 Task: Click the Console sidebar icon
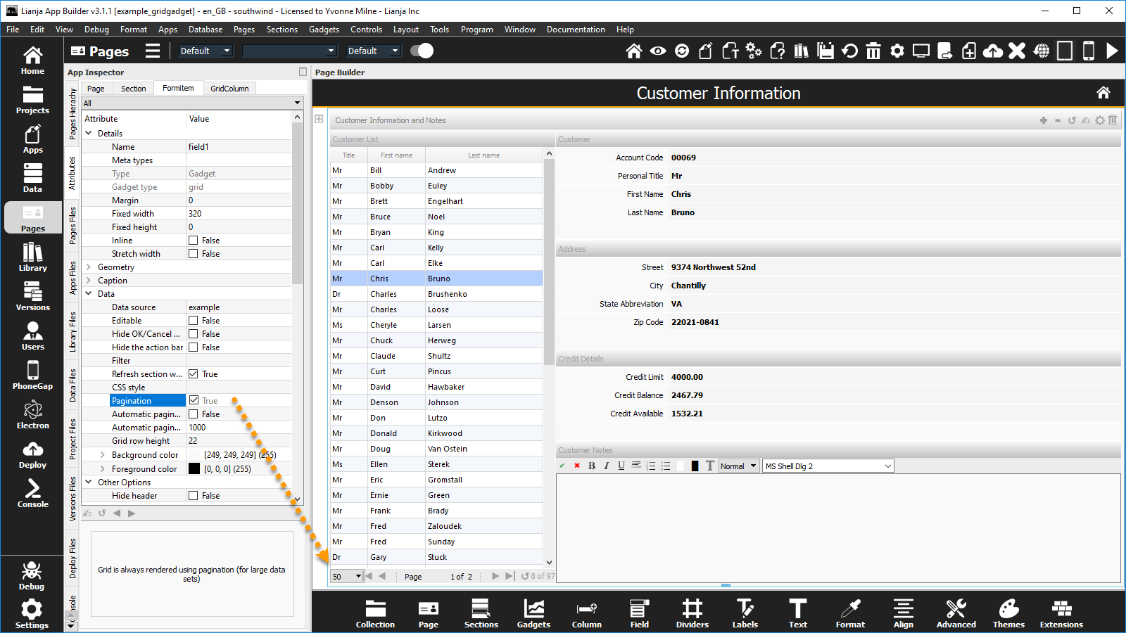pos(32,494)
